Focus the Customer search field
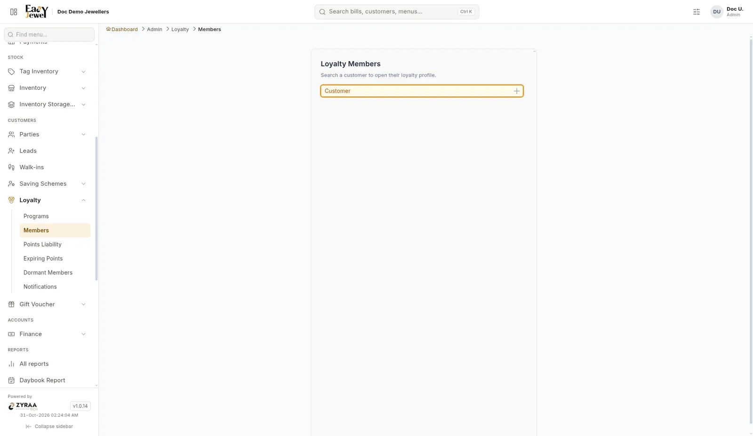The image size is (753, 436). click(422, 91)
